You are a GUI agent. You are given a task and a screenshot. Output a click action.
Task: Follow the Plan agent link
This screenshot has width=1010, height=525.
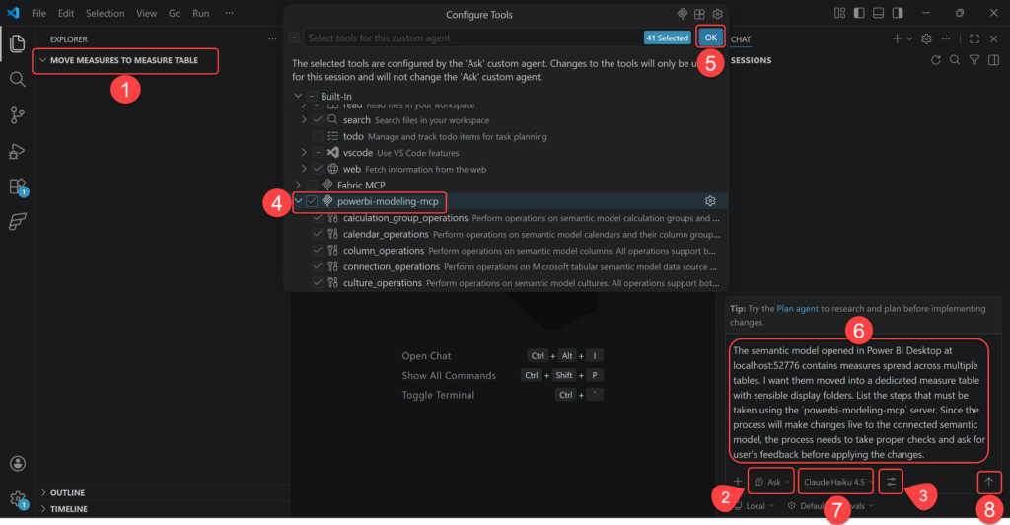[797, 309]
